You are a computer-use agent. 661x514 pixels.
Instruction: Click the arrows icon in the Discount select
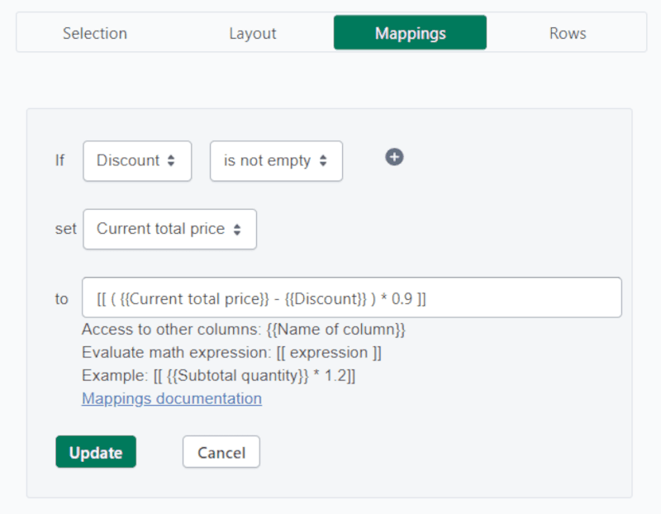coord(171,161)
